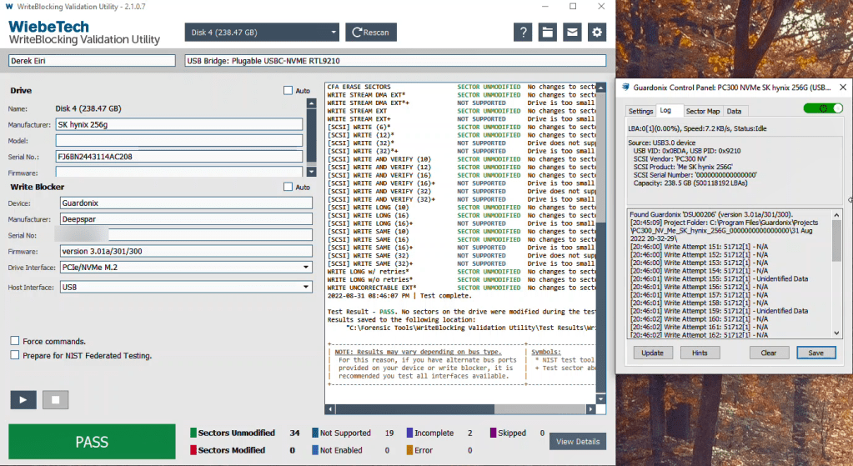Click the View Details button
Screen dimensions: 853x466
click(x=578, y=441)
